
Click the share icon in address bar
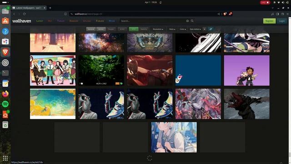[x=219, y=14]
